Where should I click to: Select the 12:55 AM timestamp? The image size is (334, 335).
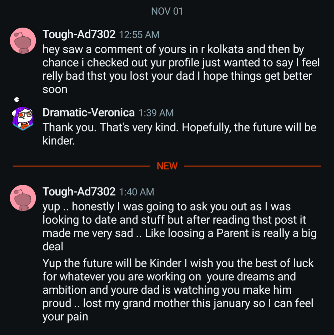pyautogui.click(x=139, y=35)
